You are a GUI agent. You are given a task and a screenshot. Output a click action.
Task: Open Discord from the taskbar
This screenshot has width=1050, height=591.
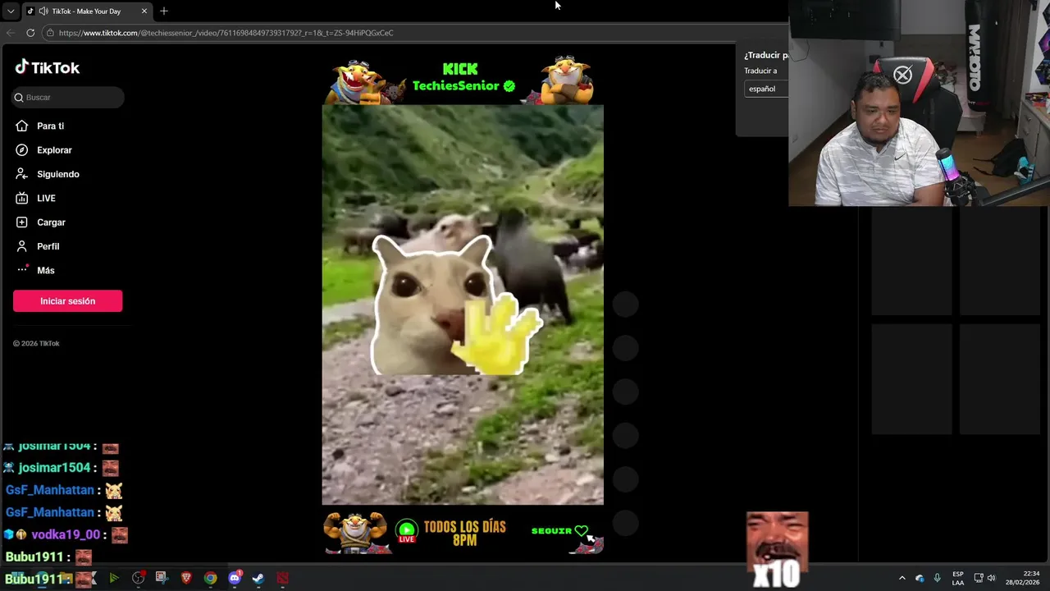coord(235,578)
